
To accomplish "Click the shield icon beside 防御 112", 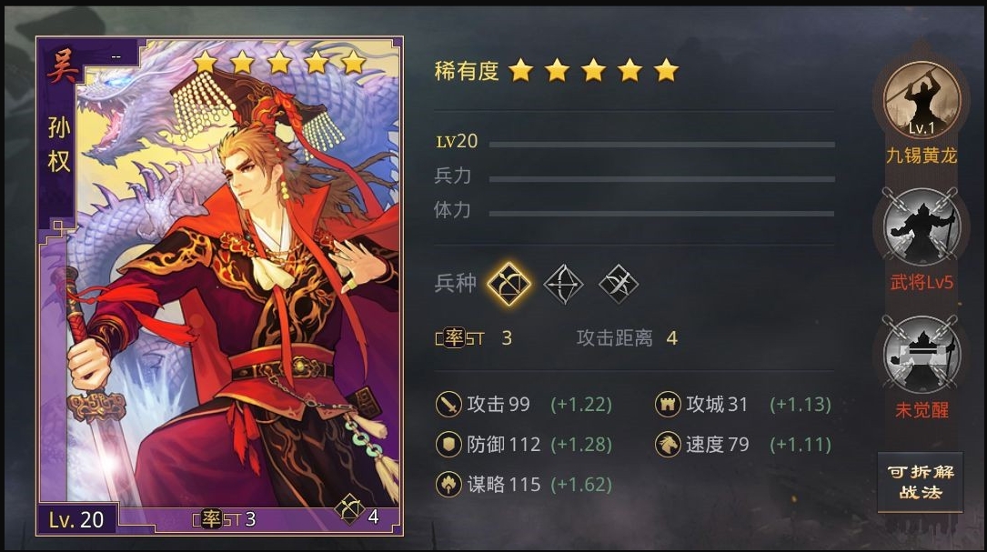I will point(448,445).
